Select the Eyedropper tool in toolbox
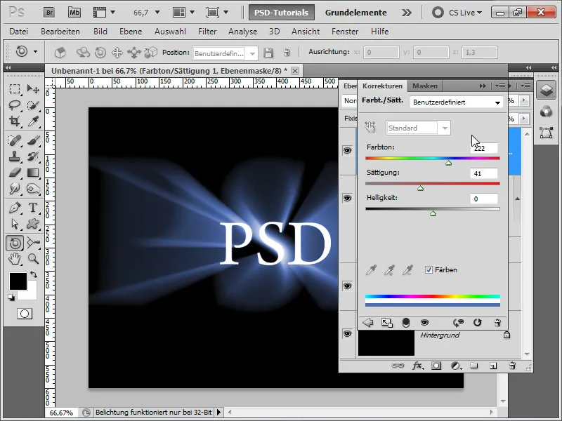 pos(33,121)
